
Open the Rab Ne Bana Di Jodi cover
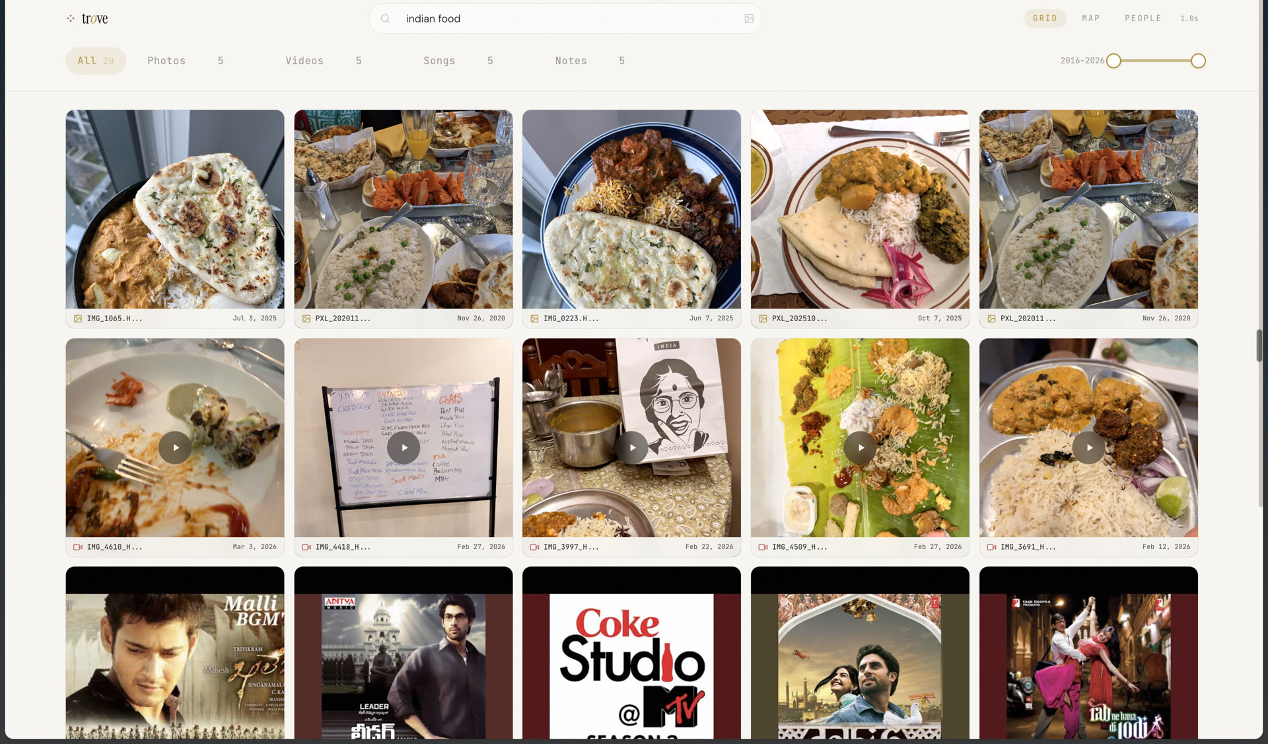[1089, 653]
